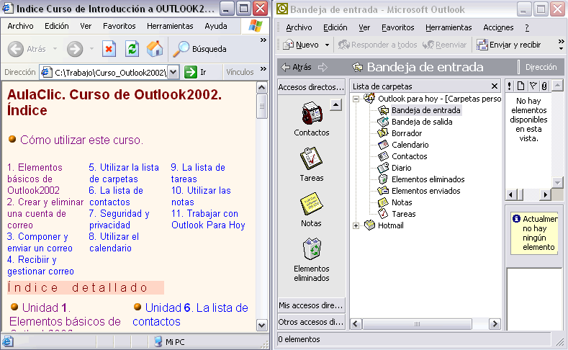Screen dimensions: 568x350
Task: Open the browser forward history dropdown arrow
Action: [91, 48]
